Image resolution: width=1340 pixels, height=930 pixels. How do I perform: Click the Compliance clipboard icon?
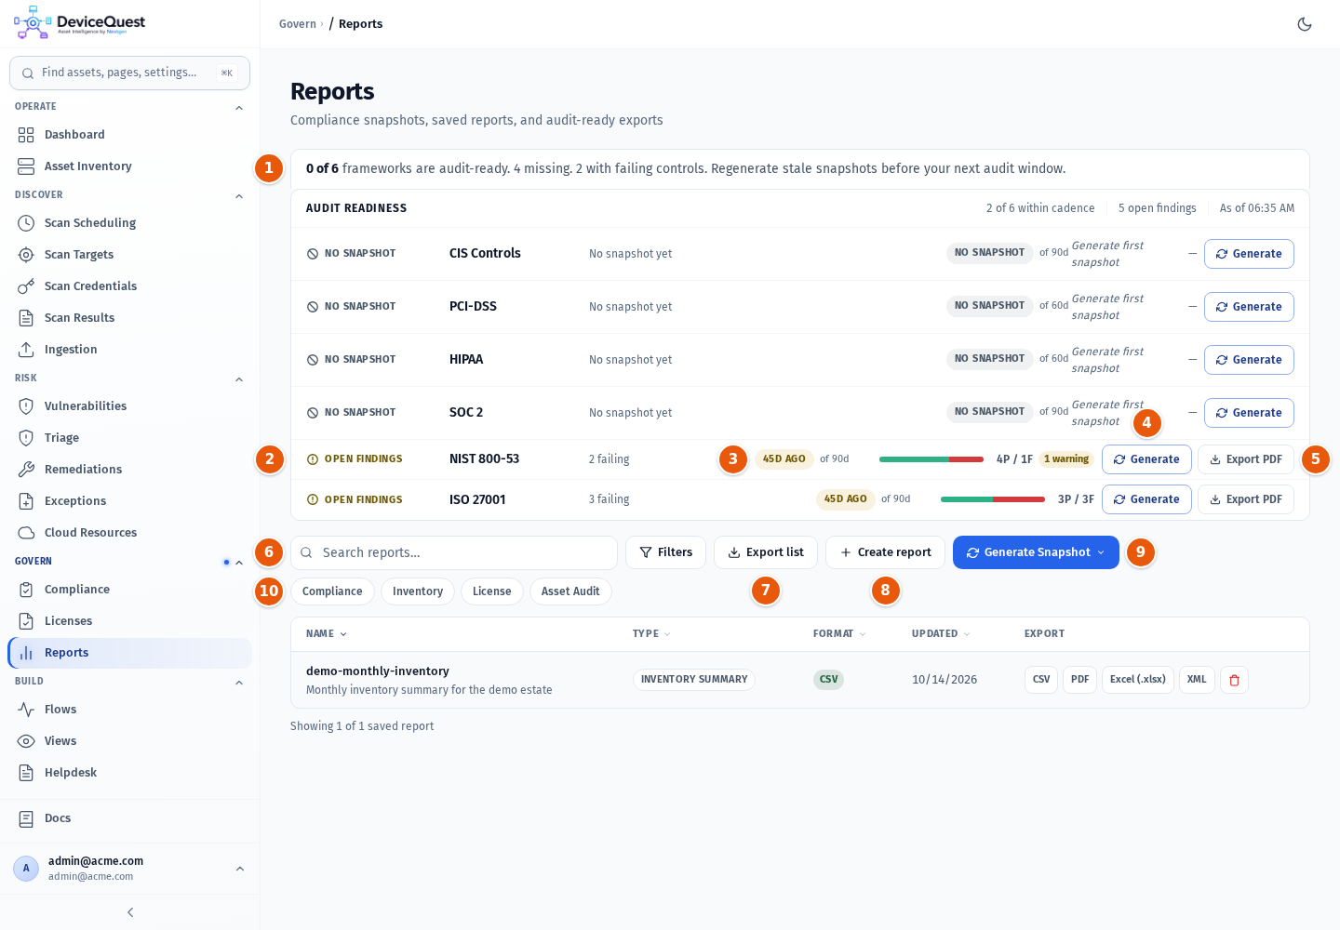click(x=26, y=590)
